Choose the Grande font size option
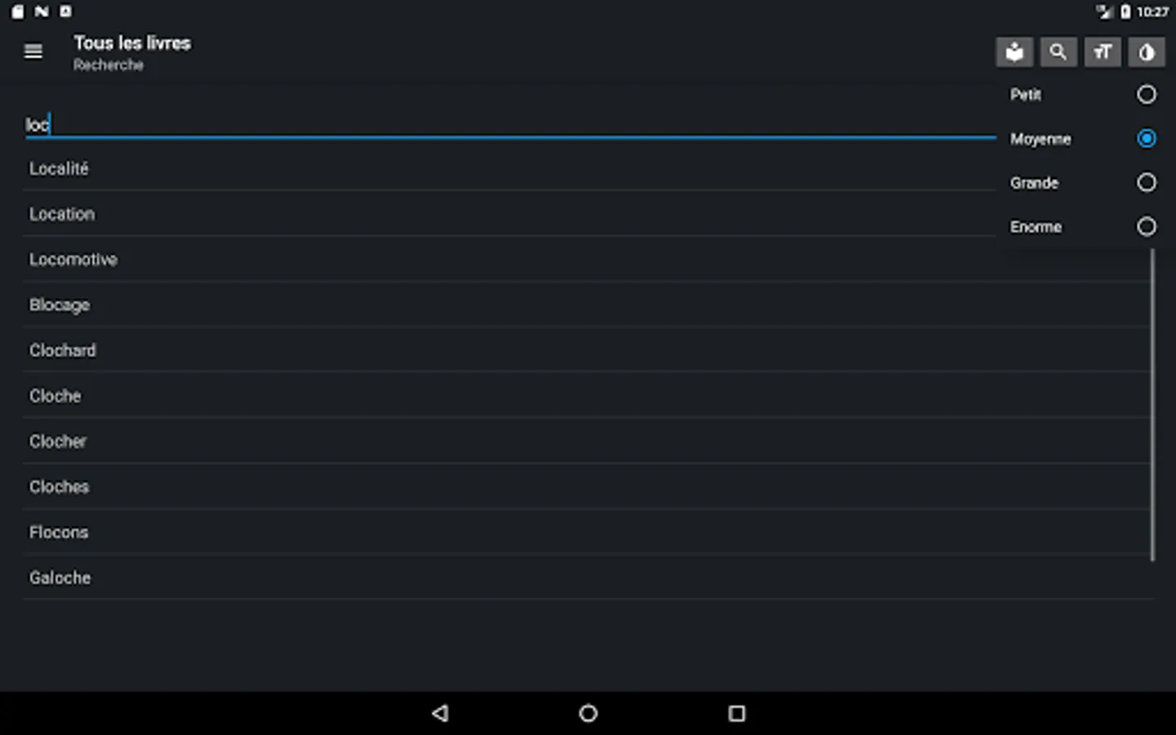The width and height of the screenshot is (1176, 735). pyautogui.click(x=1083, y=183)
